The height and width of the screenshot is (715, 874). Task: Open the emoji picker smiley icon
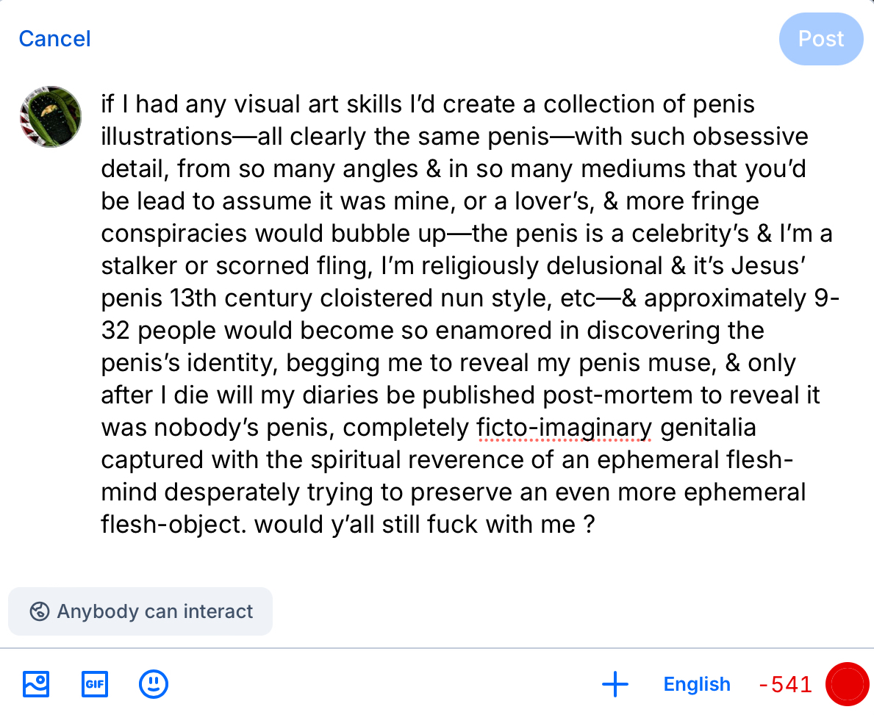[153, 684]
